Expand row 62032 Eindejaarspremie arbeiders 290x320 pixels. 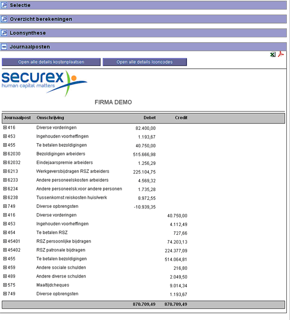coord(5,163)
